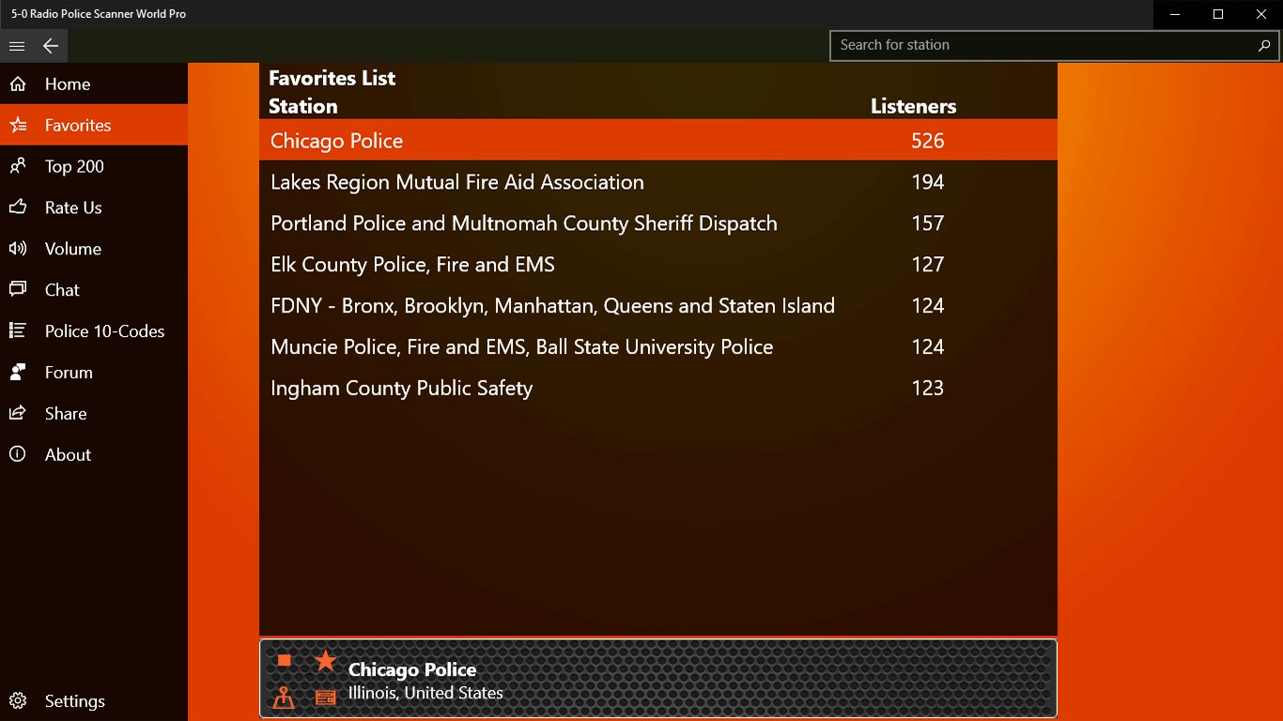Go back with the arrow button
Image resolution: width=1283 pixels, height=721 pixels.
point(51,46)
